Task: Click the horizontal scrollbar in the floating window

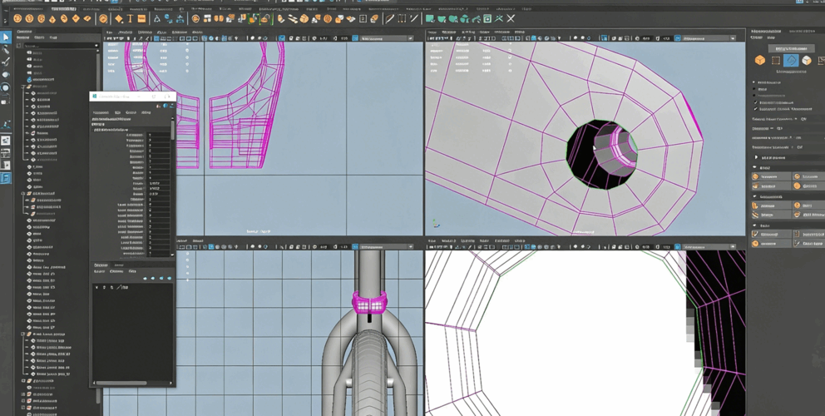Action: click(125, 384)
